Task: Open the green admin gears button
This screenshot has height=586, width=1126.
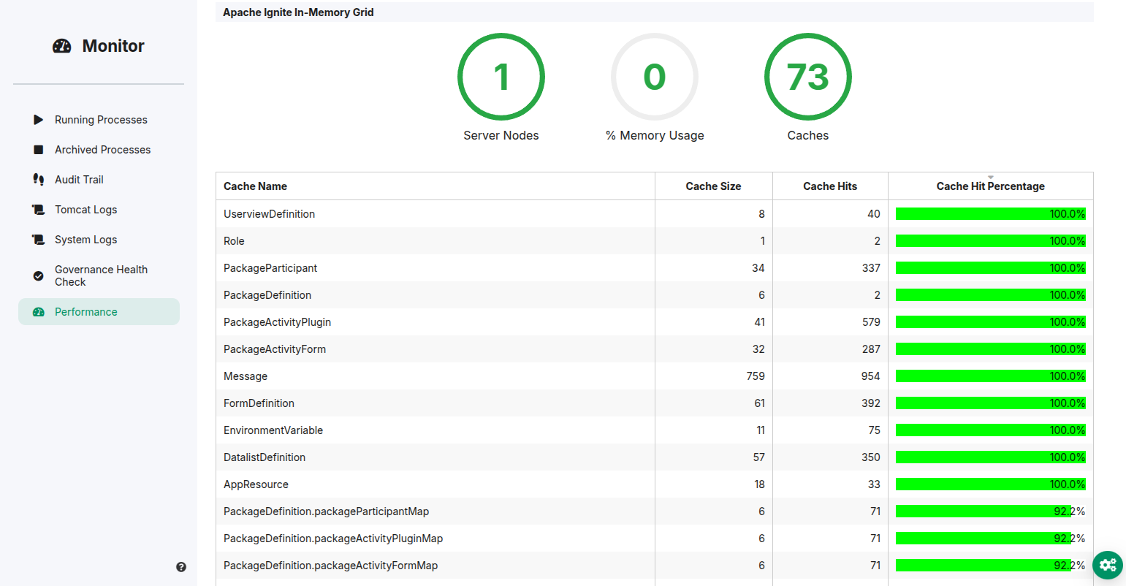Action: tap(1108, 565)
